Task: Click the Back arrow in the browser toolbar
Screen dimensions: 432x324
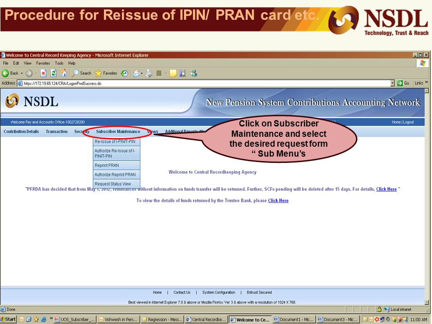Action: click(5, 73)
